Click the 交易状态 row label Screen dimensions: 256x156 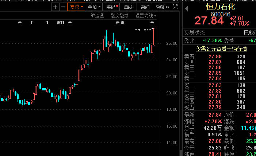point(194,33)
